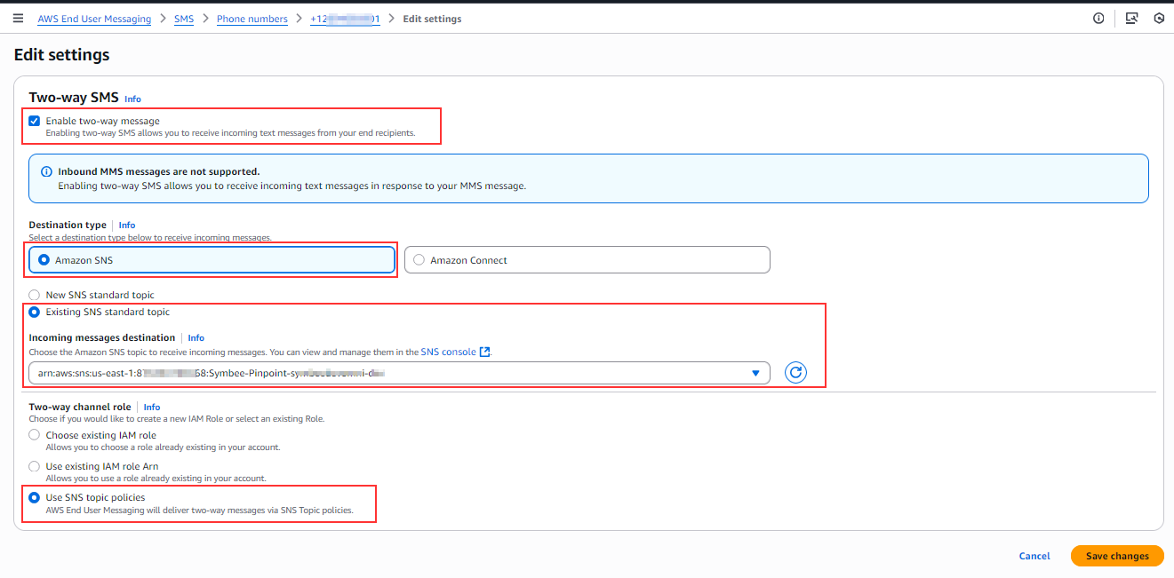The width and height of the screenshot is (1174, 578).
Task: Open the CloudShell icon in top bar
Action: (x=1131, y=19)
